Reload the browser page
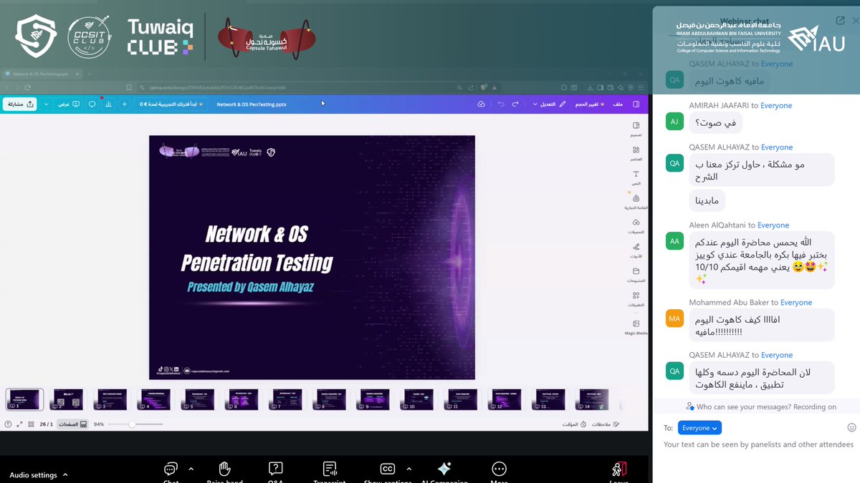This screenshot has width=860, height=483. point(27,87)
